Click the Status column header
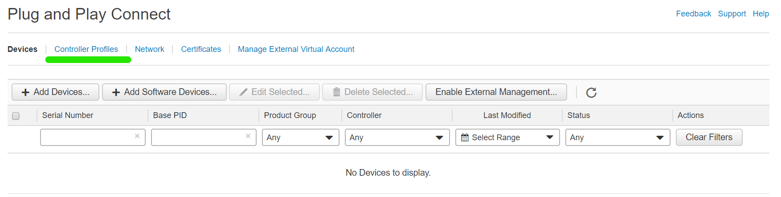The image size is (781, 197). click(578, 115)
